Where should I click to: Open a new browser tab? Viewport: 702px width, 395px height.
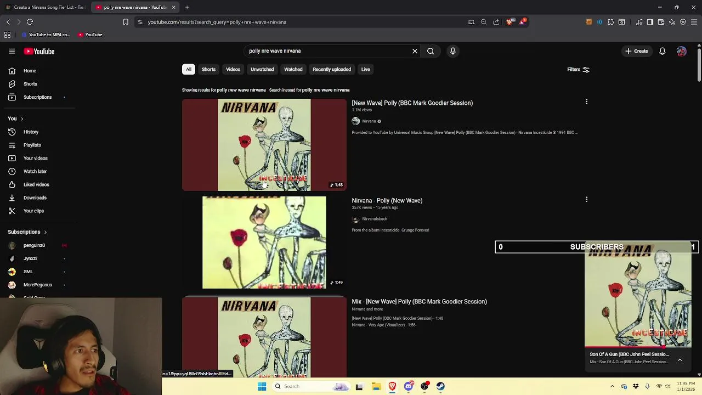pos(187,7)
